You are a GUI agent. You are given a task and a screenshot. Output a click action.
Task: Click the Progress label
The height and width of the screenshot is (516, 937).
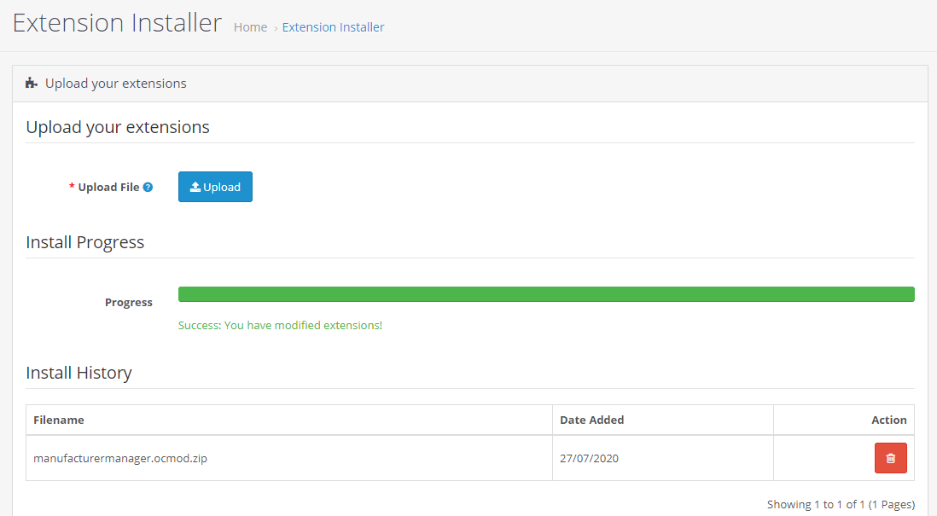(129, 302)
